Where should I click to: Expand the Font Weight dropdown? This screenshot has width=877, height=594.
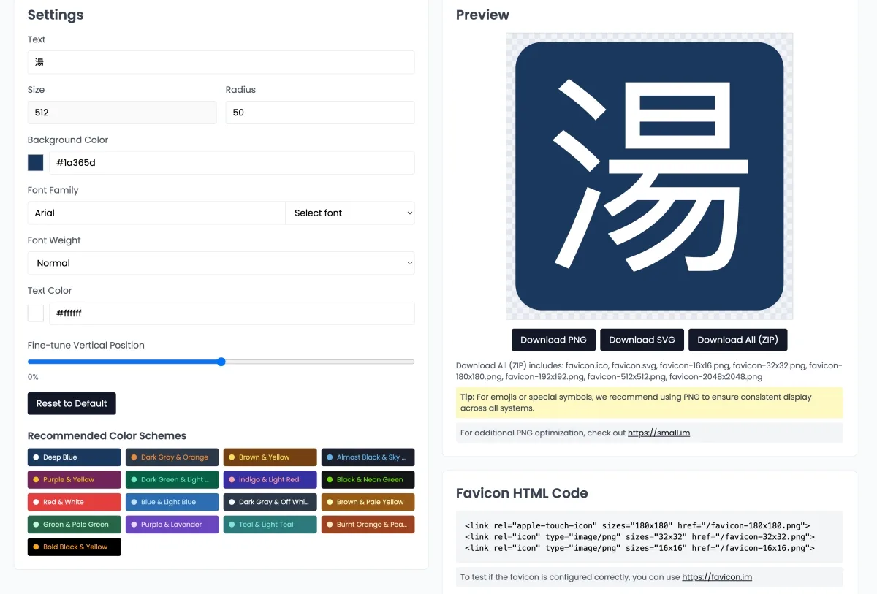221,263
